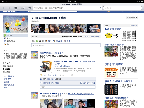
Task: Click the comment input box under post
Action: click(x=67, y=87)
